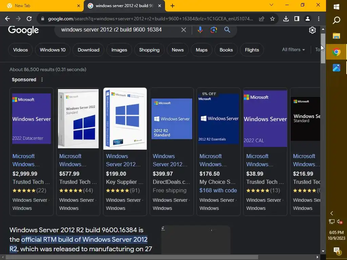Click the vertical scrollbar down arrow
The height and width of the screenshot is (260, 347).
[323, 251]
